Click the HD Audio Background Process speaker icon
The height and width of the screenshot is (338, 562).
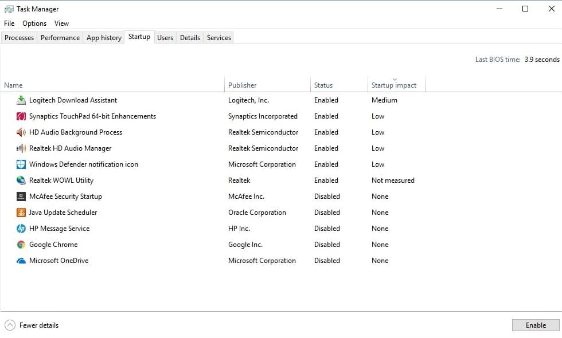coord(21,132)
